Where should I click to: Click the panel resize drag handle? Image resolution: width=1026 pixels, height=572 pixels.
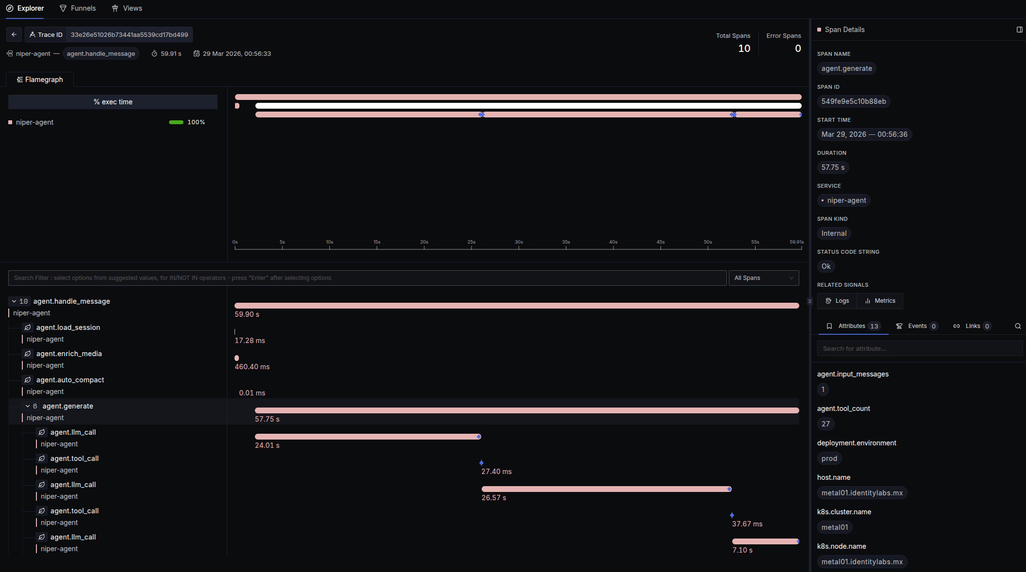pyautogui.click(x=809, y=301)
